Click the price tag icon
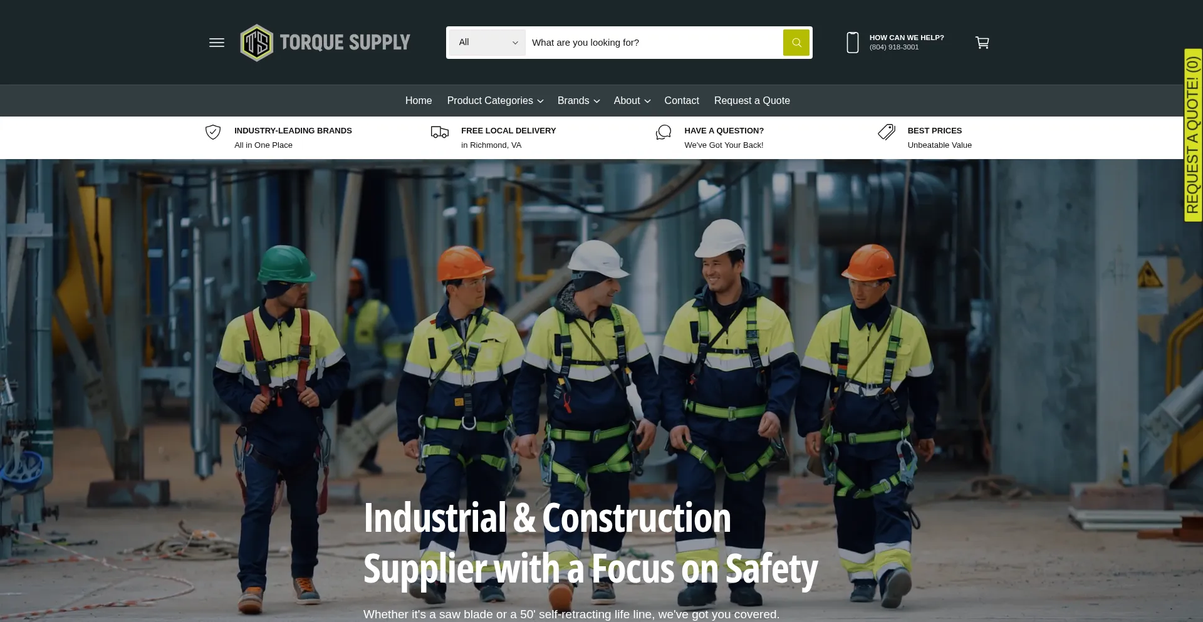 [x=887, y=132]
